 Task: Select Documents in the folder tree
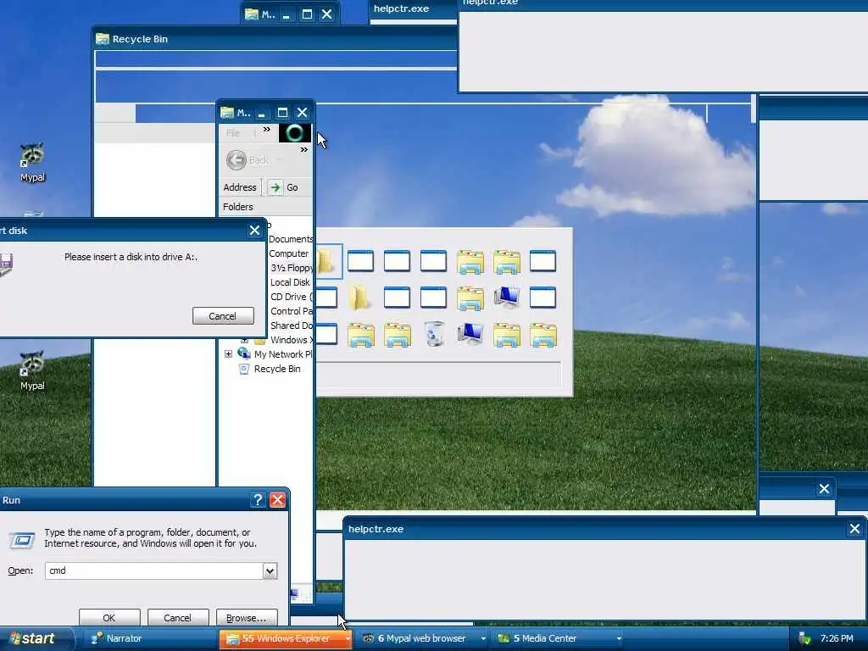[x=291, y=239]
